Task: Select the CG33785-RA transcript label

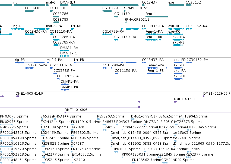Action: tap(64, 42)
